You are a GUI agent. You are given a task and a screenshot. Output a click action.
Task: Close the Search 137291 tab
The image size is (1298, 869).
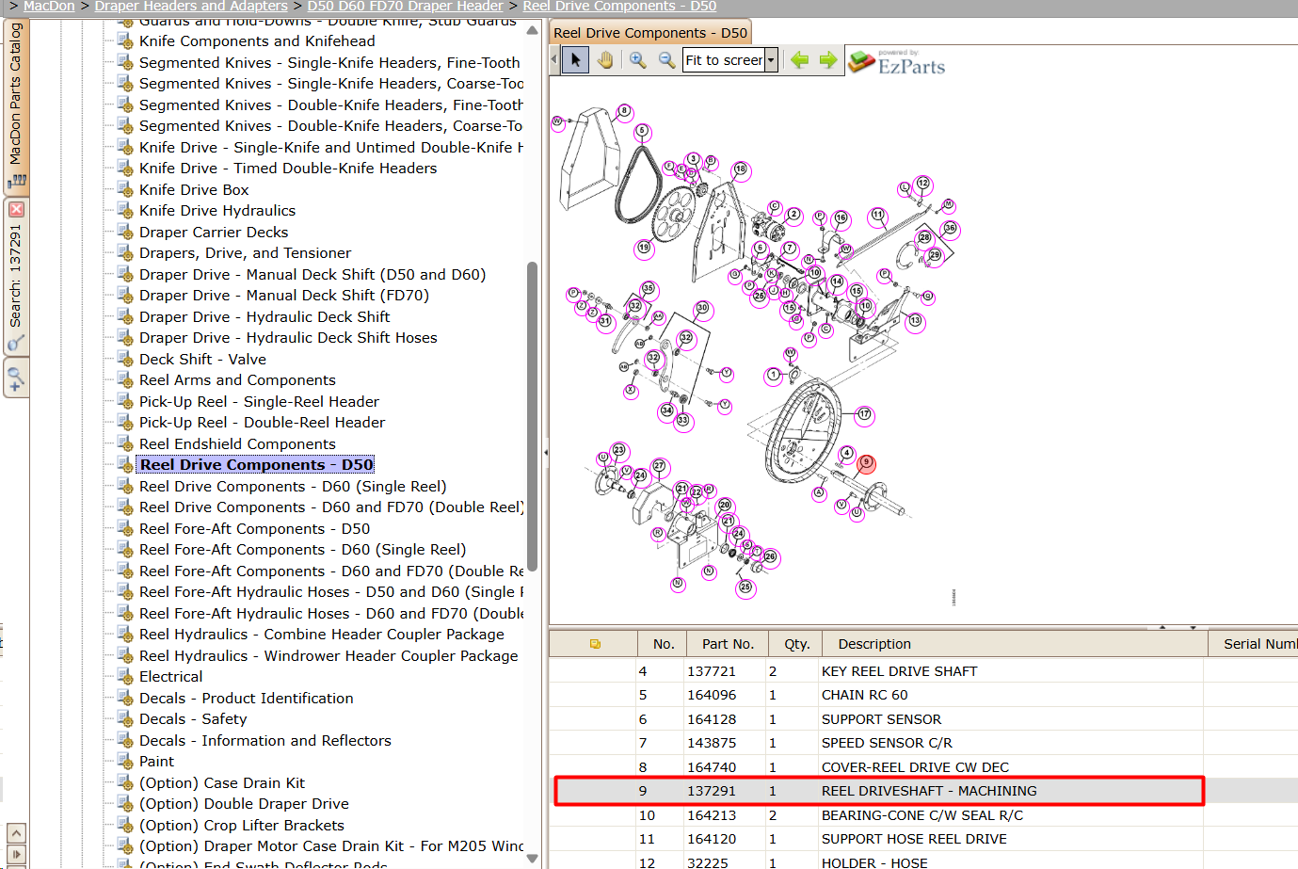tap(16, 209)
